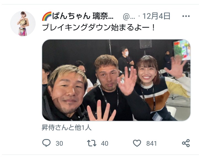Click the masked man in photo background

(x=125, y=60)
